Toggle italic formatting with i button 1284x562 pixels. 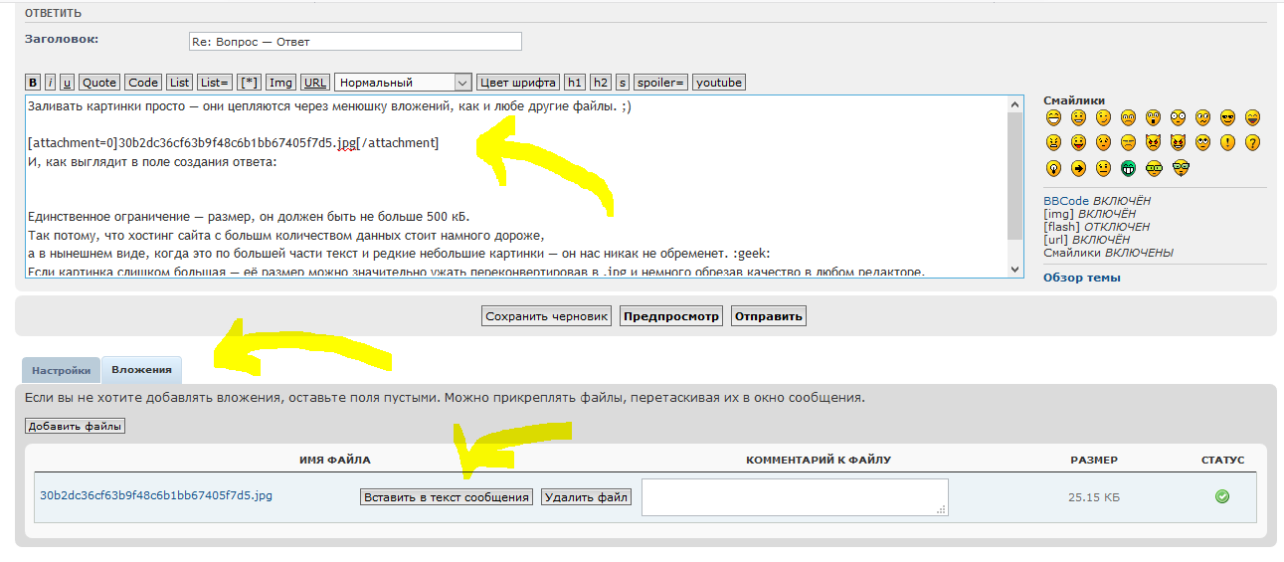(50, 83)
